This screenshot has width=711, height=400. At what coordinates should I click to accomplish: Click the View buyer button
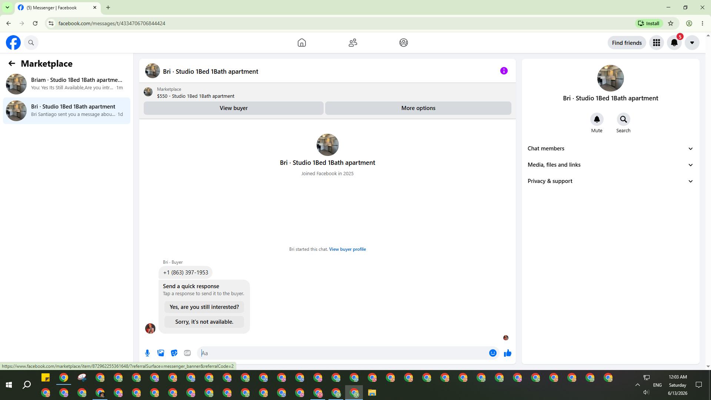pyautogui.click(x=234, y=108)
